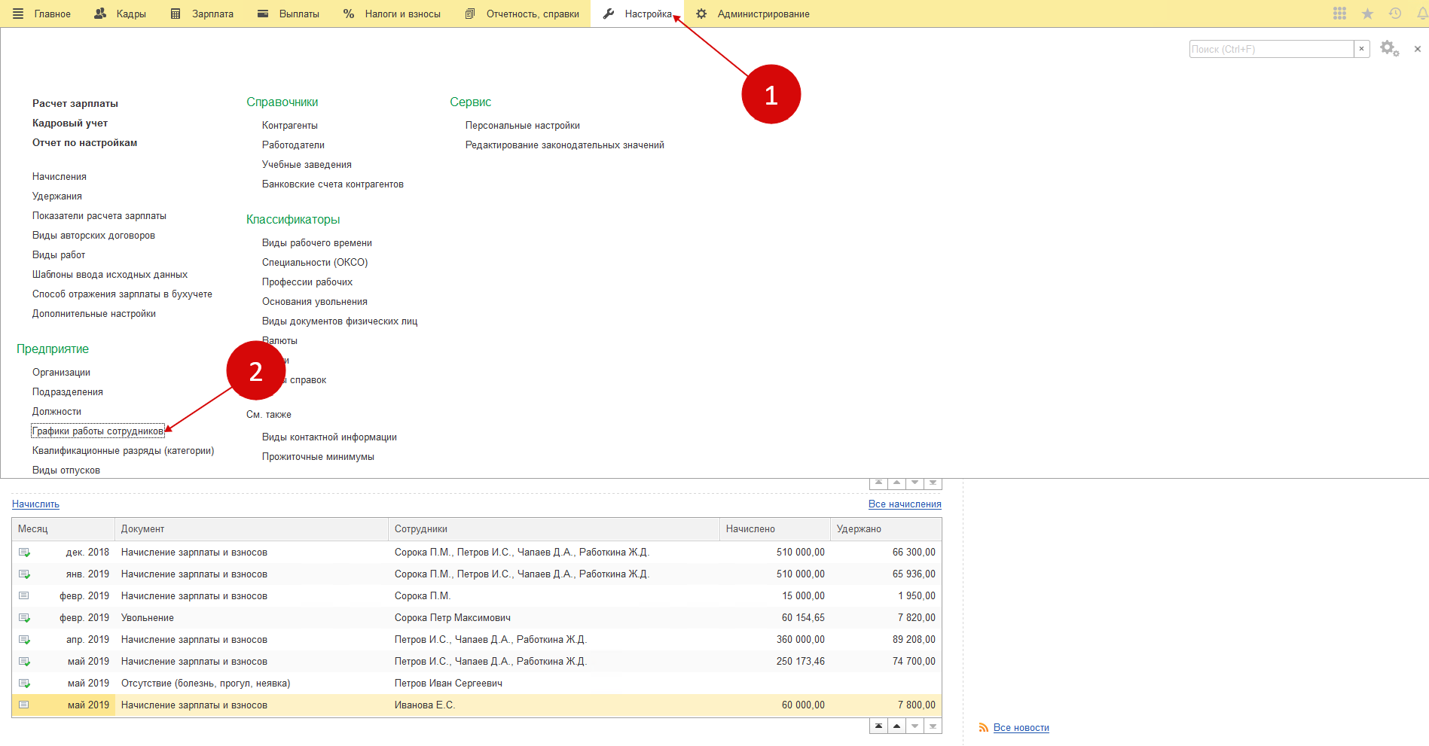Open the Выплаты section
This screenshot has width=1429, height=746.
tap(299, 14)
